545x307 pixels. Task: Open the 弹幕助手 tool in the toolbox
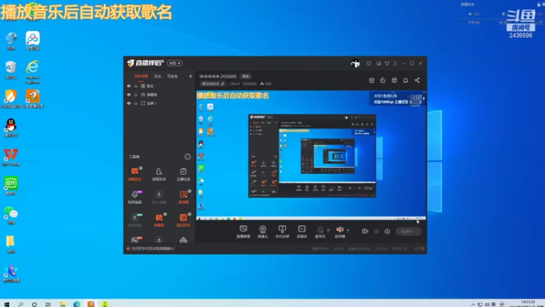click(x=135, y=174)
